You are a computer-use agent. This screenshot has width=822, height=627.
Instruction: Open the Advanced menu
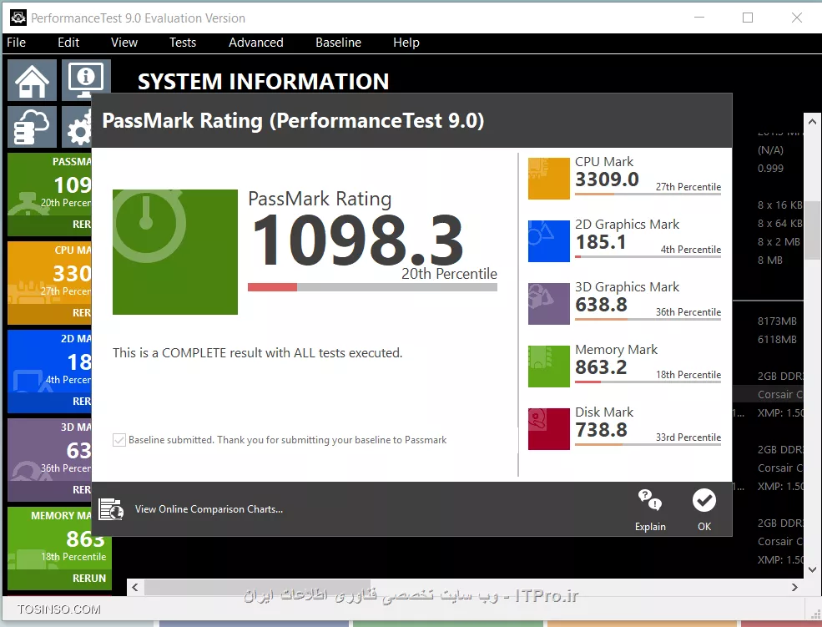256,43
